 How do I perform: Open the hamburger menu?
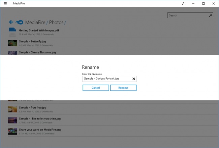tap(5, 3)
